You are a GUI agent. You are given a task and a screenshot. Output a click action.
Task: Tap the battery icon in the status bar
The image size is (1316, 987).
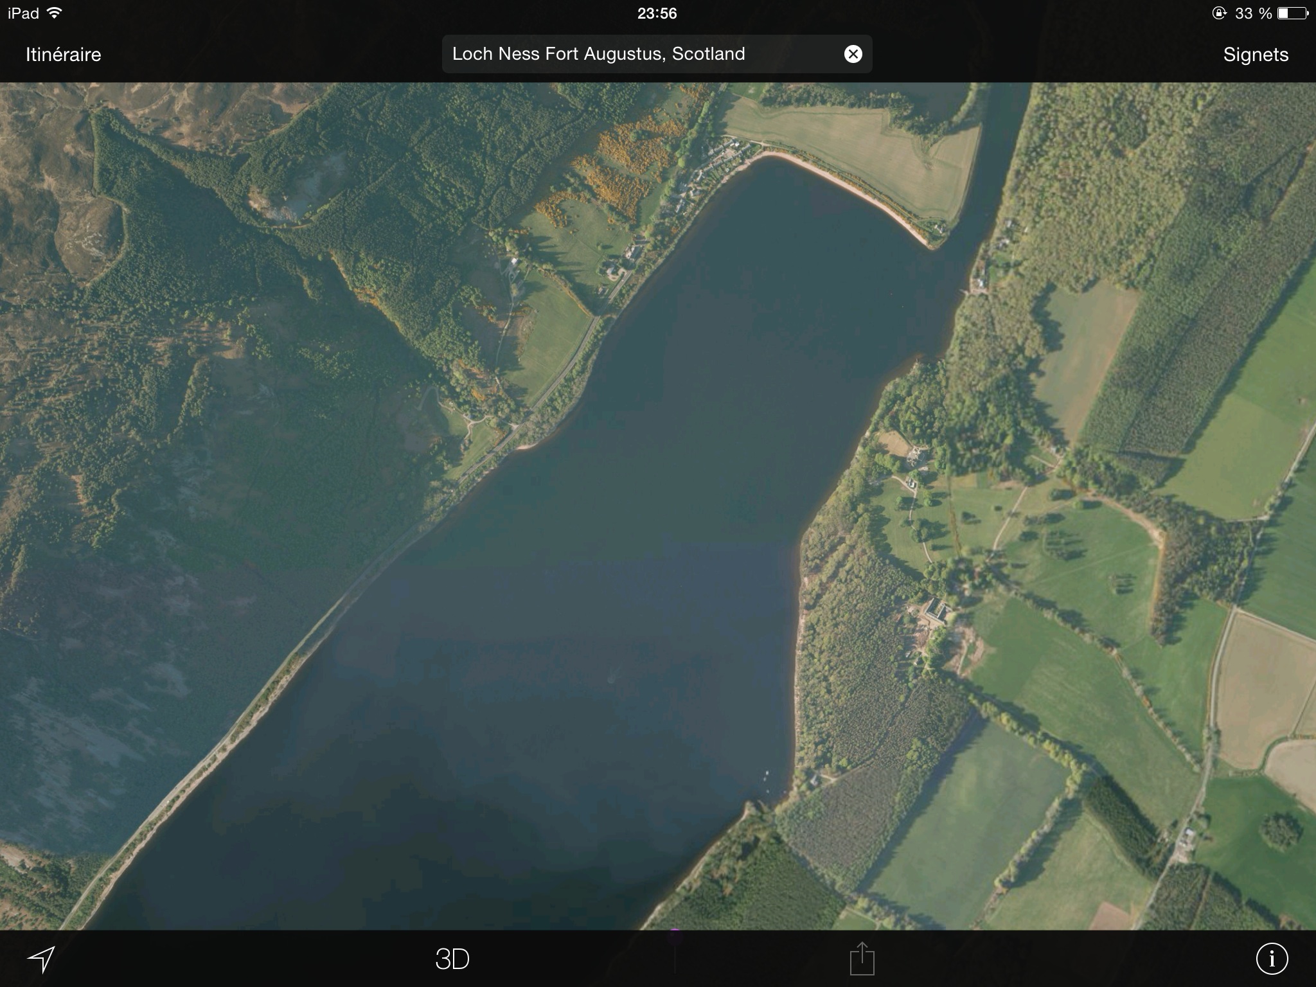pyautogui.click(x=1294, y=13)
